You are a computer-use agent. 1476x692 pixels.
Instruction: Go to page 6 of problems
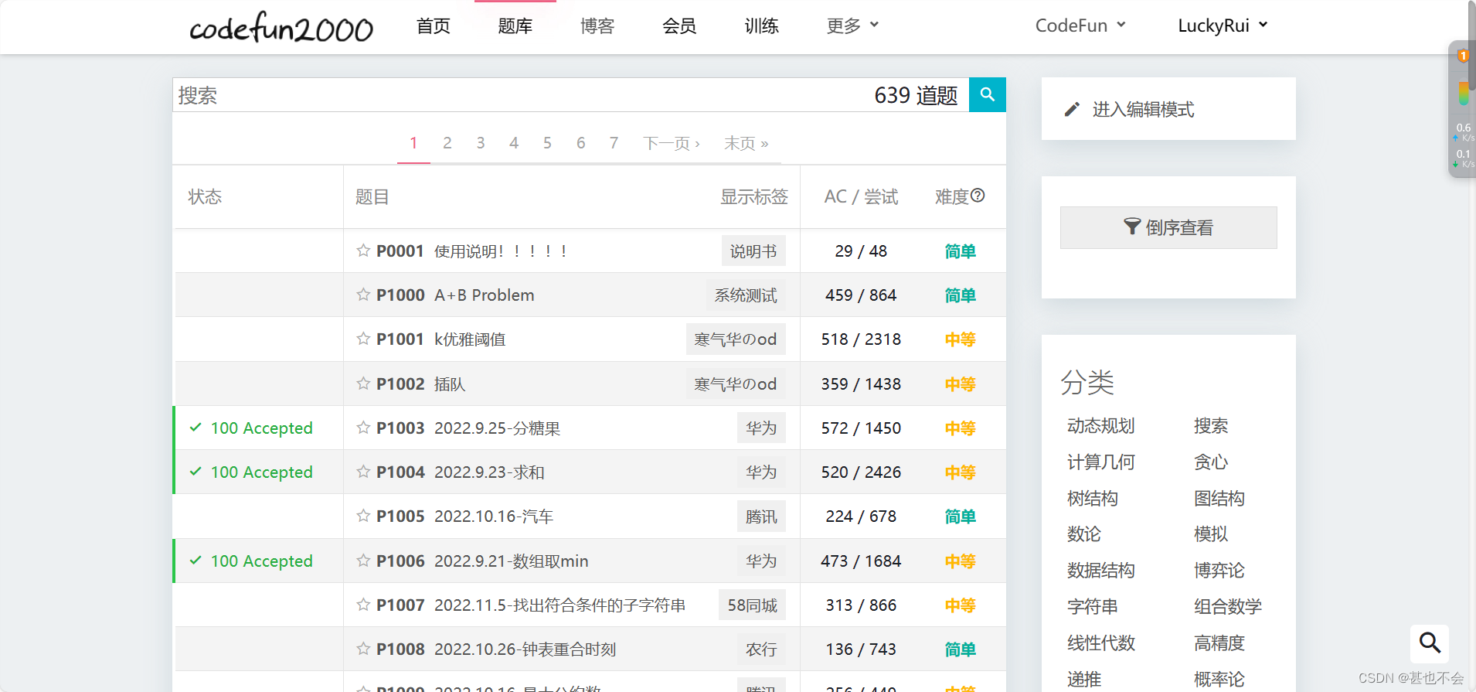[x=580, y=143]
